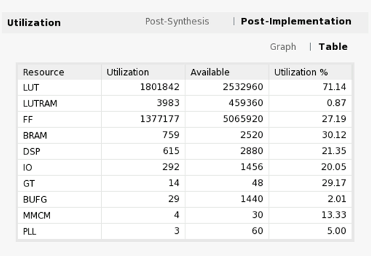Click the MMCM row label

tap(37, 216)
